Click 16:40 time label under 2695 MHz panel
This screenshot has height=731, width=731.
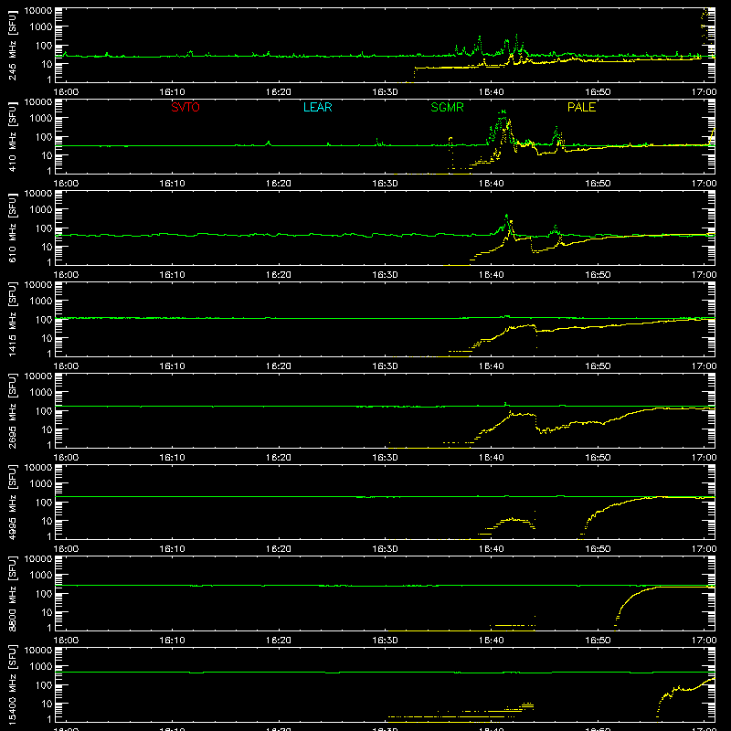[x=492, y=458]
